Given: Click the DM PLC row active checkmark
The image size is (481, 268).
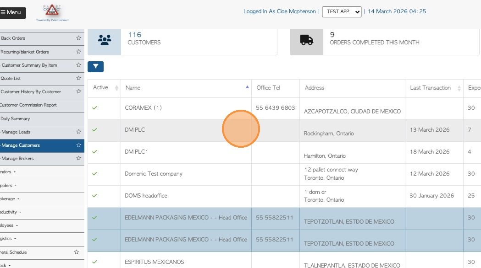Looking at the screenshot, I should point(94,130).
